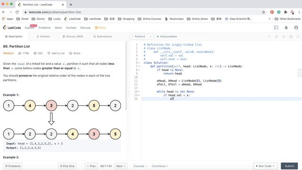Bookmark this page with the star icon

263,12
